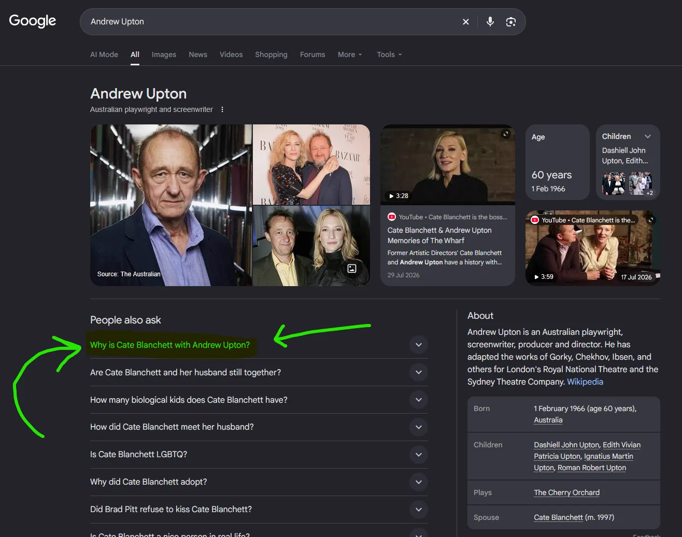Screen dimensions: 682x537
Task: Open Cate Blanchett spouse link
Action: tap(559, 517)
